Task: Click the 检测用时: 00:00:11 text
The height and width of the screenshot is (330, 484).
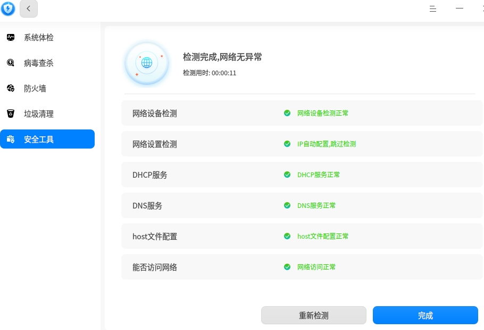Action: [210, 73]
